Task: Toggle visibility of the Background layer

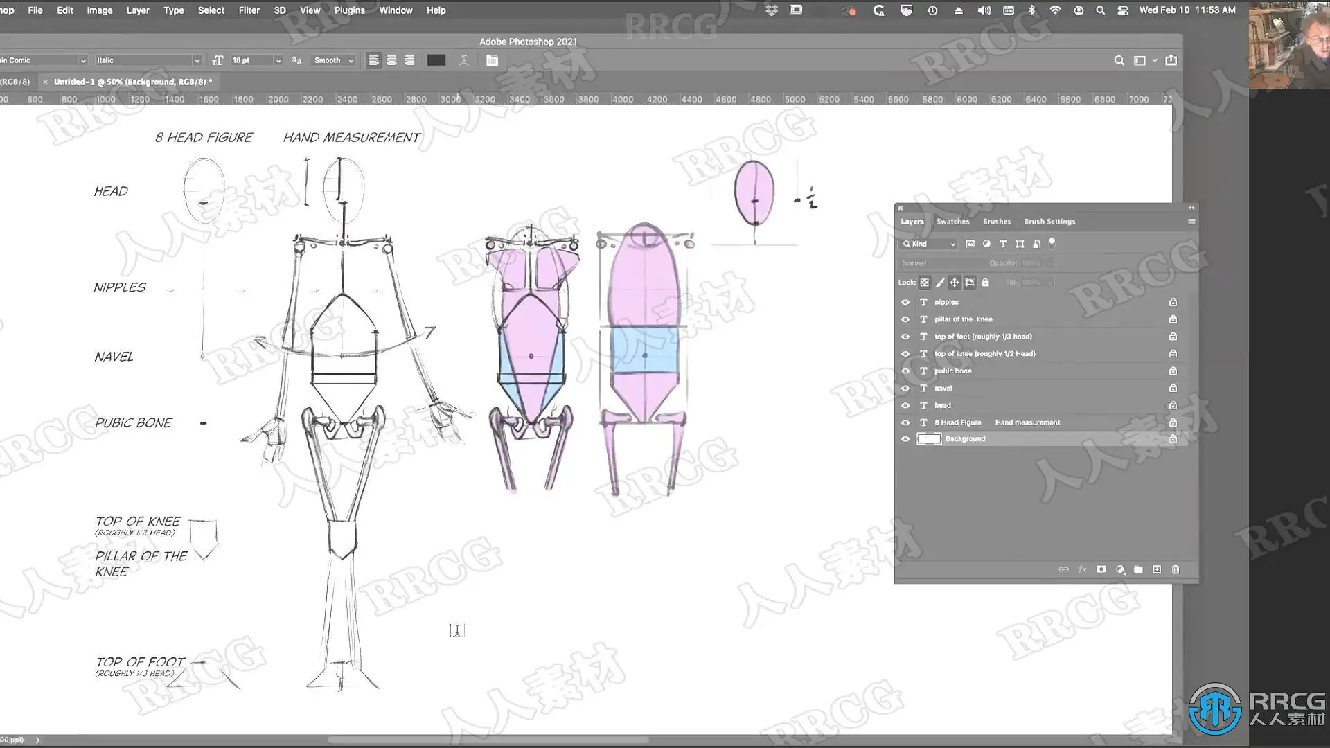Action: 905,439
